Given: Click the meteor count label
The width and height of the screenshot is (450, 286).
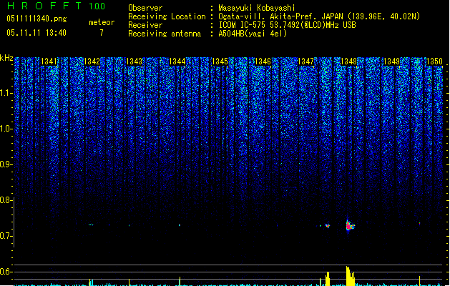Looking at the screenshot, I should (x=102, y=22).
